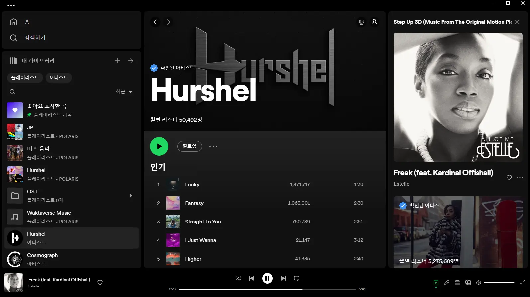This screenshot has width=530, height=297.
Task: Search within the library magnifier icon
Action: tap(12, 92)
